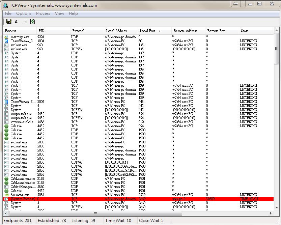Select the msnmsgr.exe row

point(138,37)
